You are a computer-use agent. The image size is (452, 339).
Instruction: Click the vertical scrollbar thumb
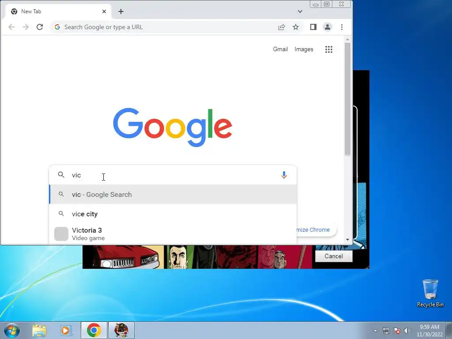(348, 99)
